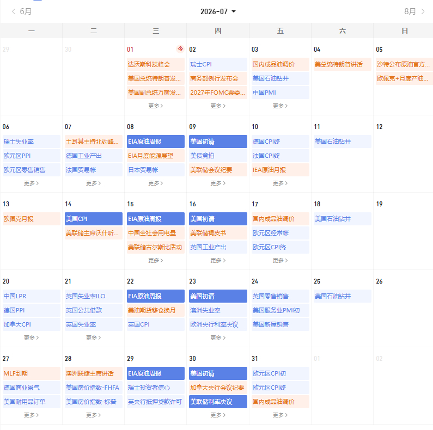Open 中国全社会用电量 event
The width and height of the screenshot is (433, 430).
tap(156, 233)
